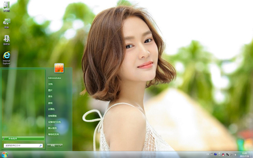Open Help and Support (帮助和支持)
The image size is (253, 158).
(x=54, y=134)
